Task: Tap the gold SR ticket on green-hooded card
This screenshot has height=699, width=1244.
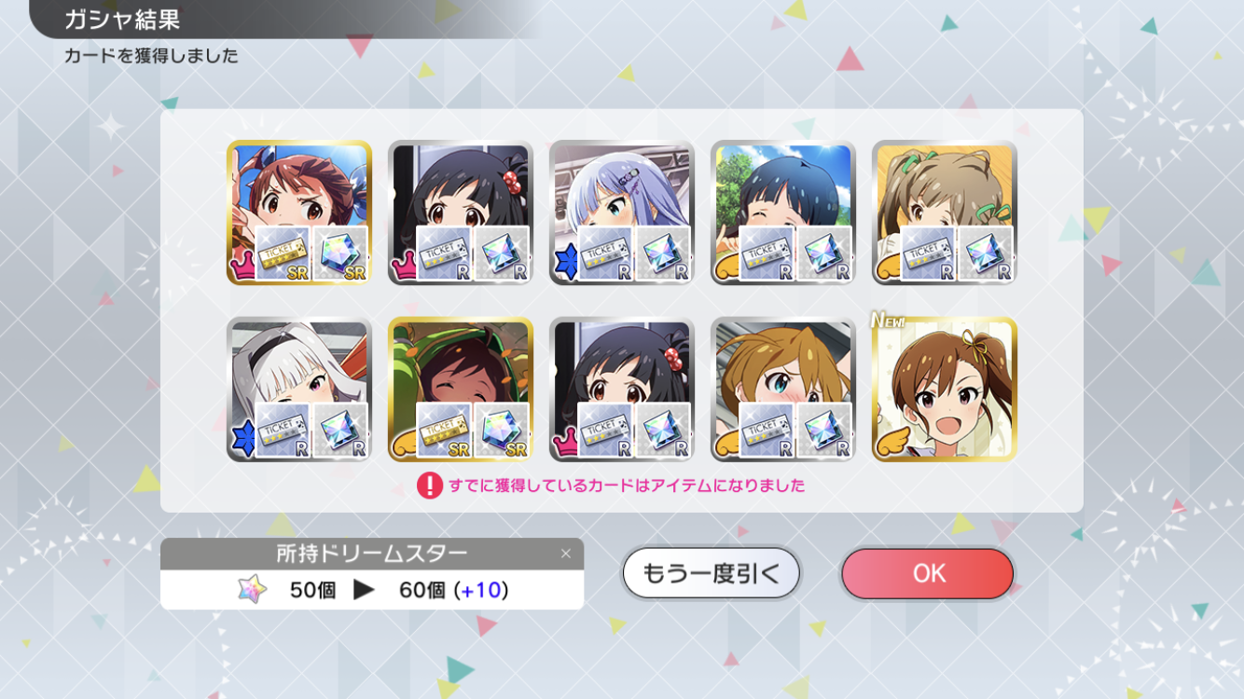Action: [x=444, y=431]
